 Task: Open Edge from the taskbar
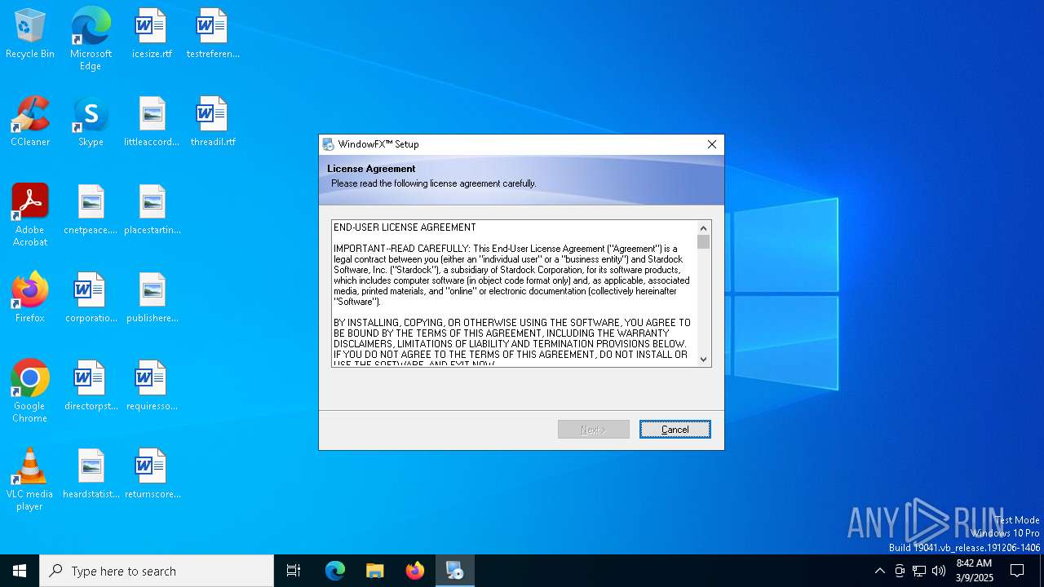pyautogui.click(x=335, y=571)
